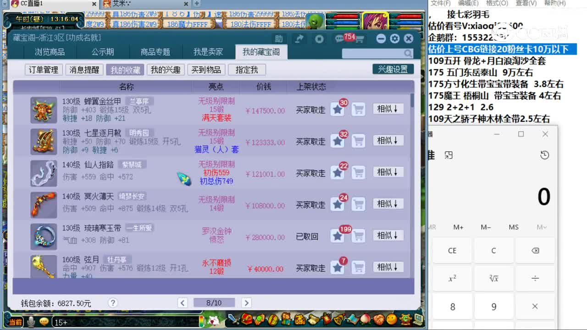Click the 兴趣设置 button
Image resolution: width=587 pixels, height=330 pixels.
click(x=393, y=68)
